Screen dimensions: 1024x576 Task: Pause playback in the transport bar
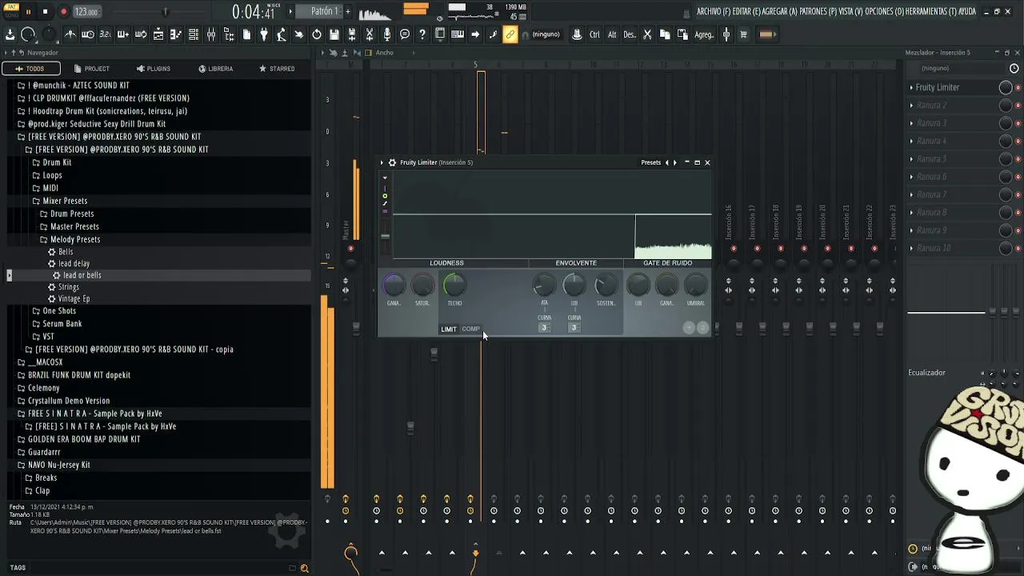[29, 12]
